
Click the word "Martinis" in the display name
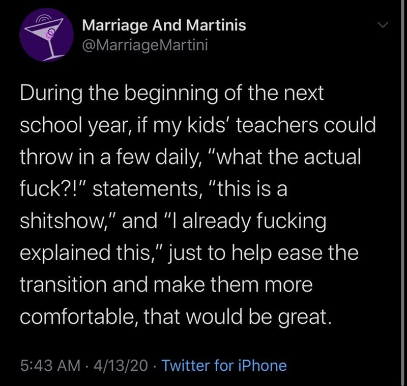[216, 25]
